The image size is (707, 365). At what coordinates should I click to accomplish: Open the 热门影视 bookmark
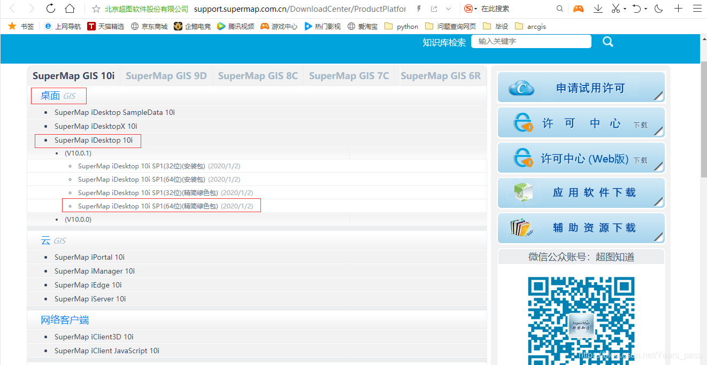pos(322,26)
